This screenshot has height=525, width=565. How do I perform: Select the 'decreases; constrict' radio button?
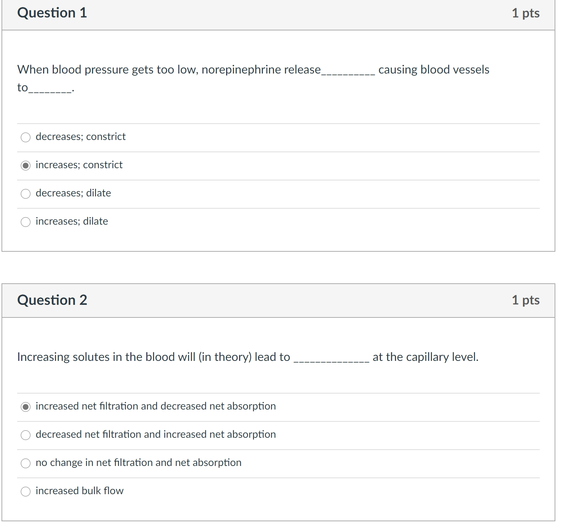(x=26, y=137)
